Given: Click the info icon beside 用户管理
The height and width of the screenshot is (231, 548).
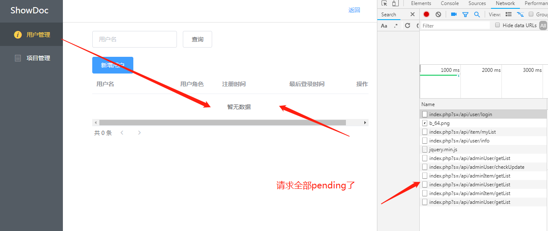Looking at the screenshot, I should [18, 35].
